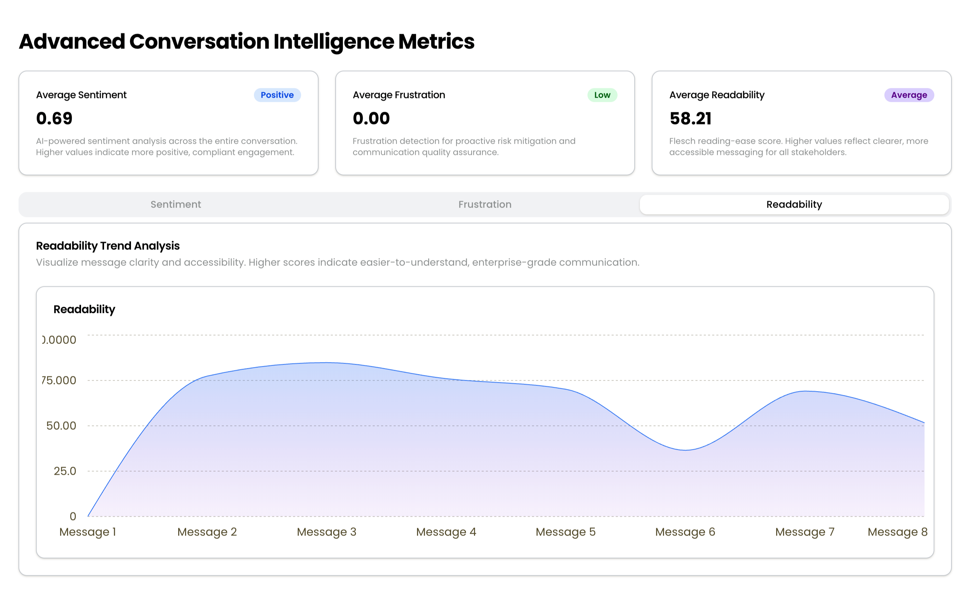Click Message 7 axis label
Screen dimensions: 971x606
pyautogui.click(x=804, y=532)
